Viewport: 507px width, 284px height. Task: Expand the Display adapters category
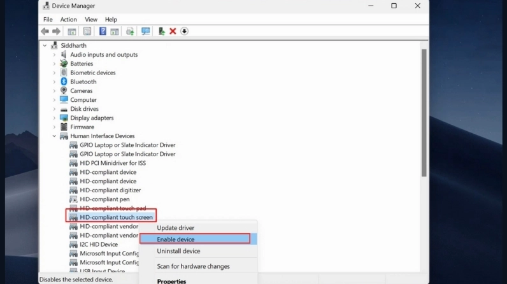54,118
